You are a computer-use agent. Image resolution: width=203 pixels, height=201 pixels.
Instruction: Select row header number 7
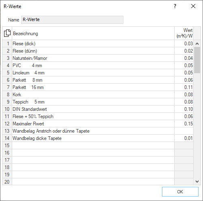[7, 87]
